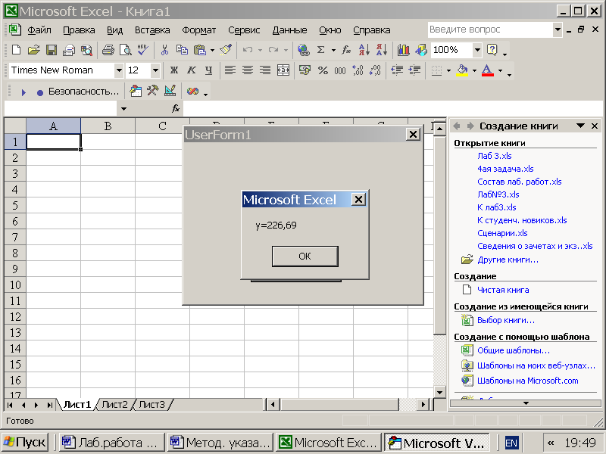Click the Cut scissors icon
The height and width of the screenshot is (454, 606).
click(164, 50)
